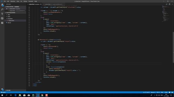
Task: Show hidden system tray icons
Action: coord(154,95)
